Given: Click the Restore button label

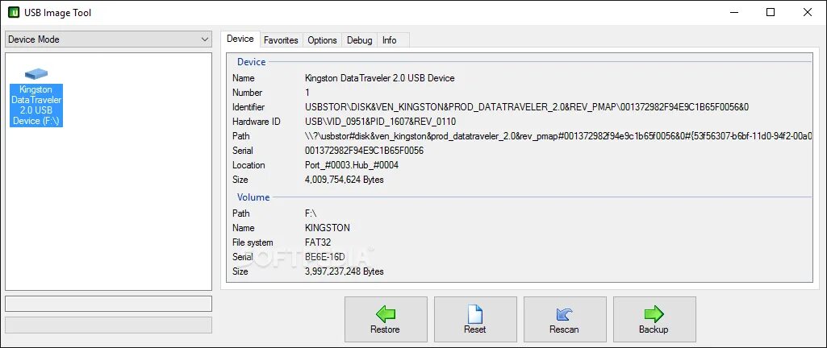Looking at the screenshot, I should (x=385, y=329).
